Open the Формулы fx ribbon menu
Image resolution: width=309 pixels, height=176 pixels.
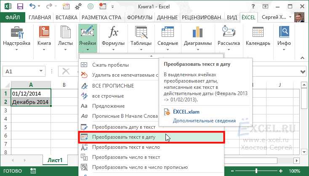pyautogui.click(x=113, y=38)
